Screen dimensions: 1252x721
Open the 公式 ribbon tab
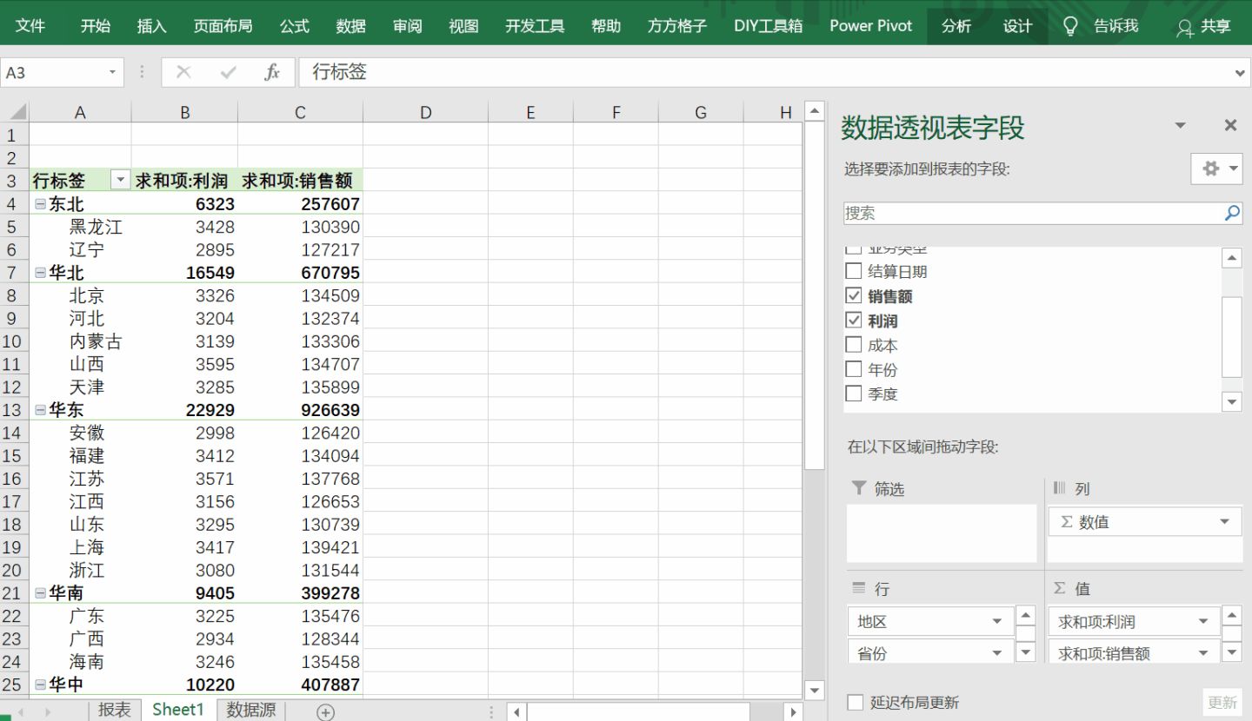coord(295,25)
